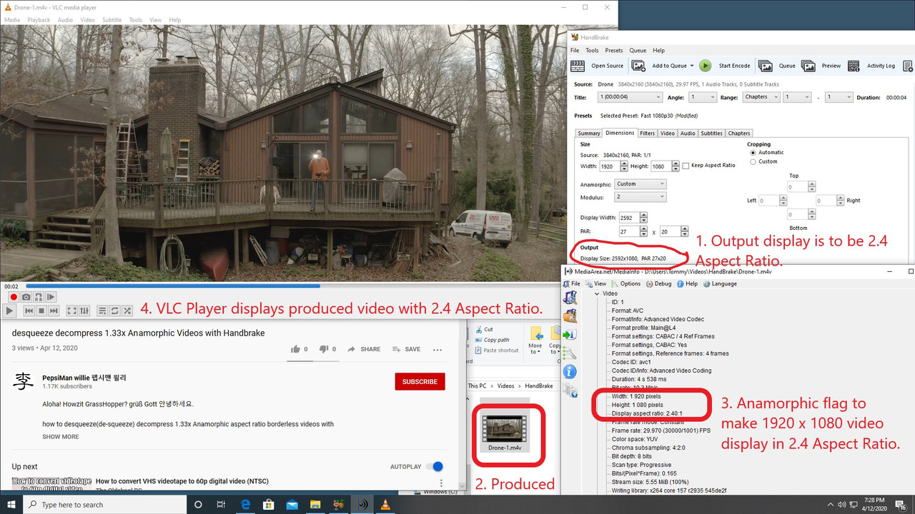
Task: Click MediaInfo export sidebar icon
Action: click(x=570, y=334)
